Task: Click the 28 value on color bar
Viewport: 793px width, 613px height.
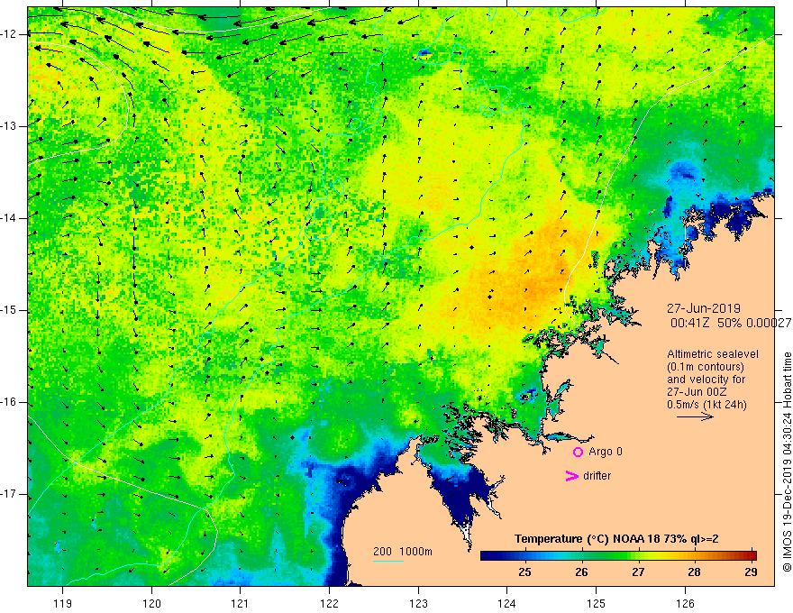Action: click(695, 572)
